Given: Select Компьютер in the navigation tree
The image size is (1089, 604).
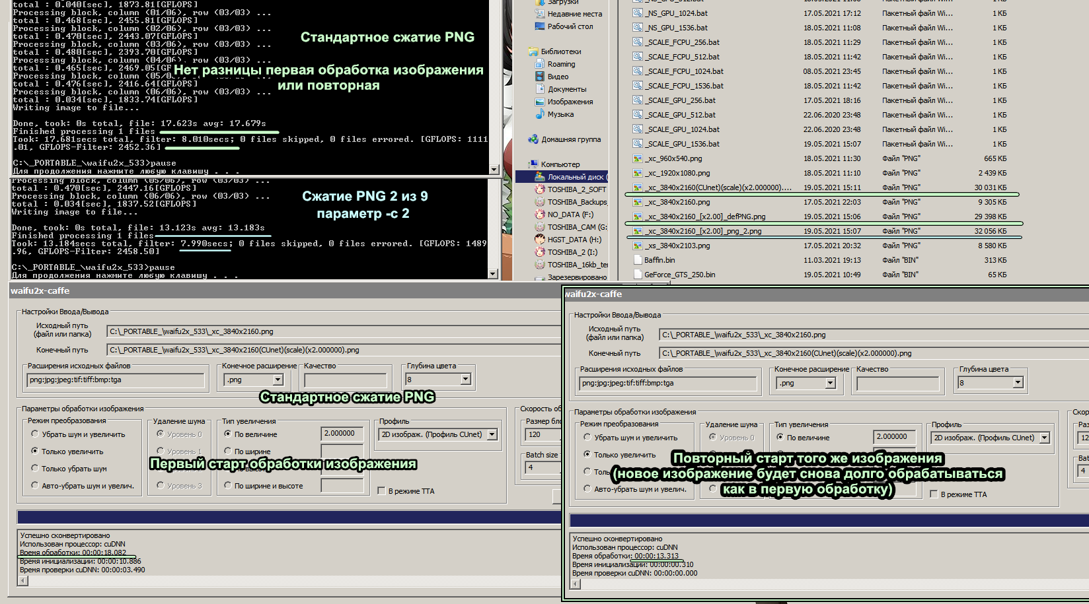Looking at the screenshot, I should pyautogui.click(x=560, y=164).
